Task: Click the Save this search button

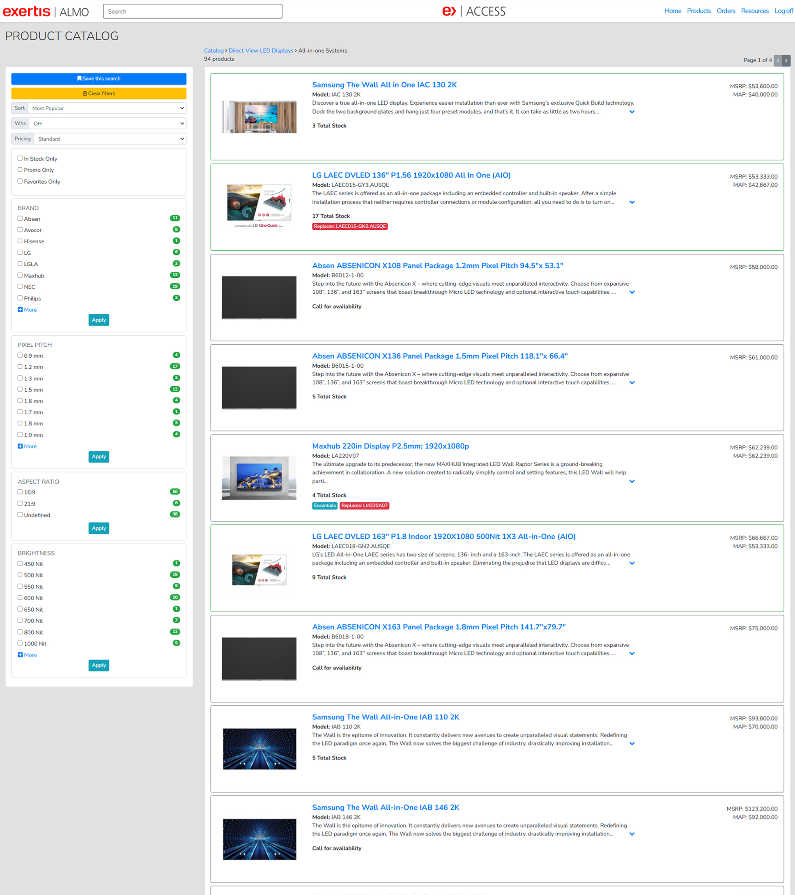Action: [99, 79]
